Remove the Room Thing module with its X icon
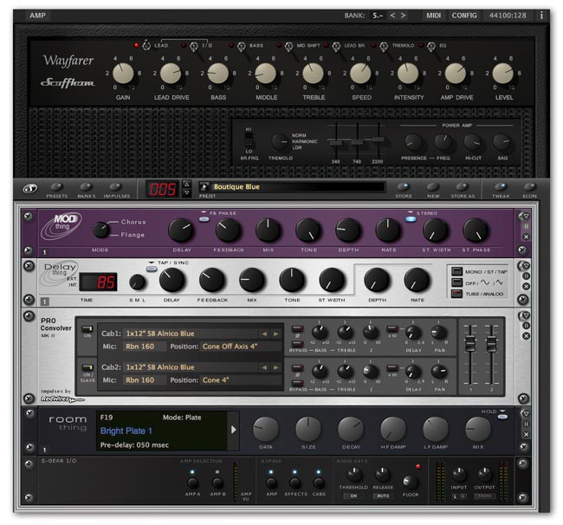This screenshot has width=563, height=525. 526,434
